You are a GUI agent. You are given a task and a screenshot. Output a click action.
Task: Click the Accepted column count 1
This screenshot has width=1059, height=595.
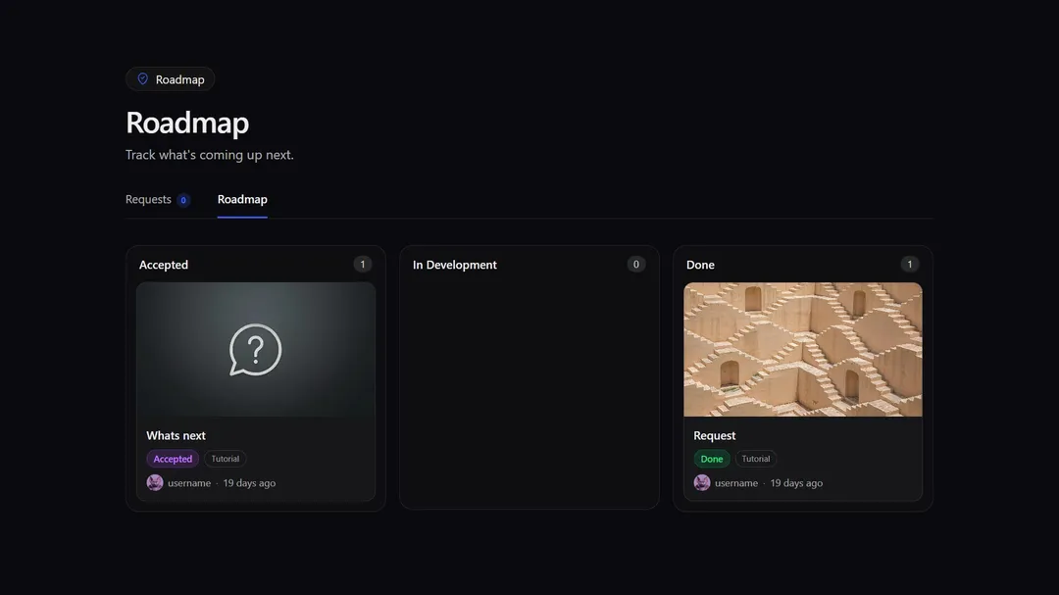(x=363, y=264)
